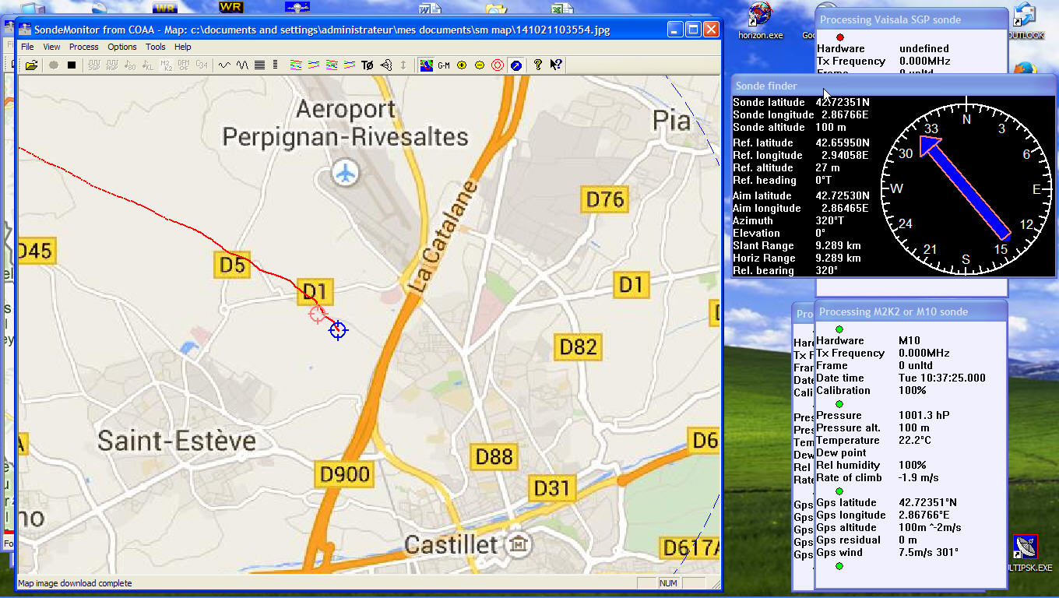
Task: Click the TØ toolbar icon
Action: pyautogui.click(x=368, y=65)
